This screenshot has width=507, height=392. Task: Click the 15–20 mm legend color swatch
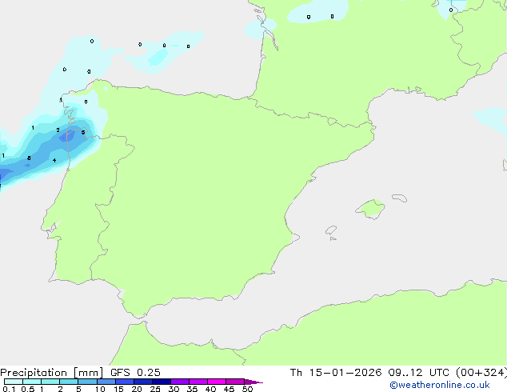125,382
